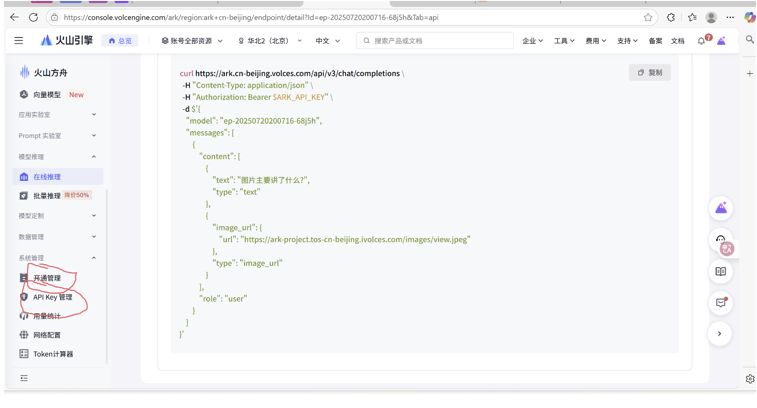Click the 火山方舟 product icon
Image resolution: width=757 pixels, height=408 pixels.
pos(25,72)
